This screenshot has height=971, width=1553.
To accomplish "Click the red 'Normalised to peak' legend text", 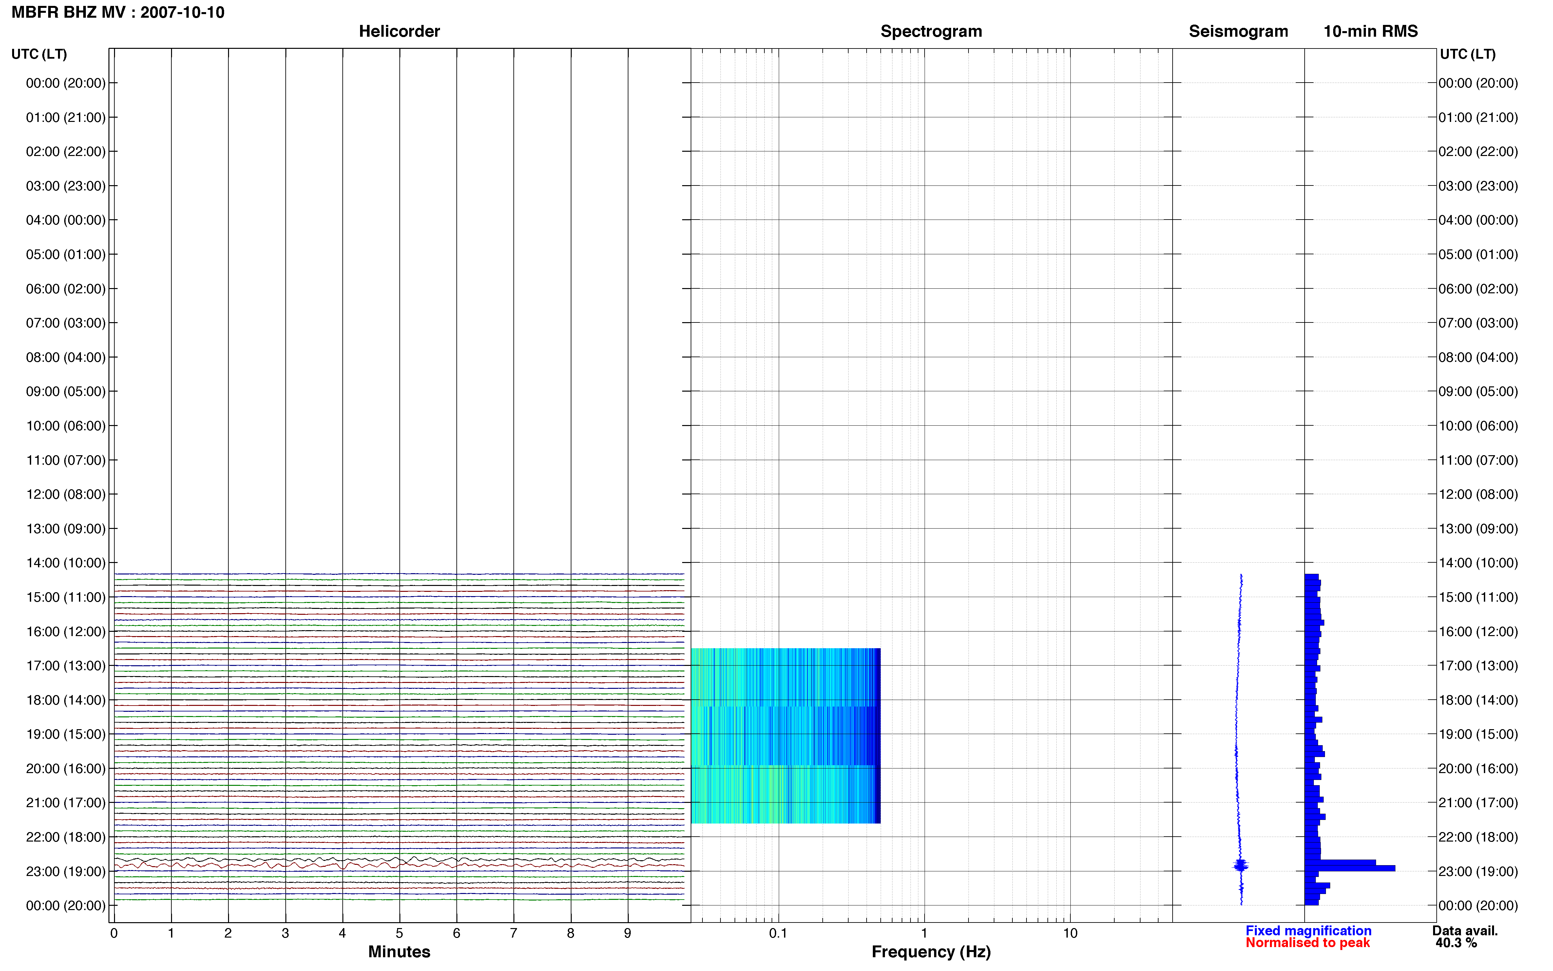I will click(1308, 943).
